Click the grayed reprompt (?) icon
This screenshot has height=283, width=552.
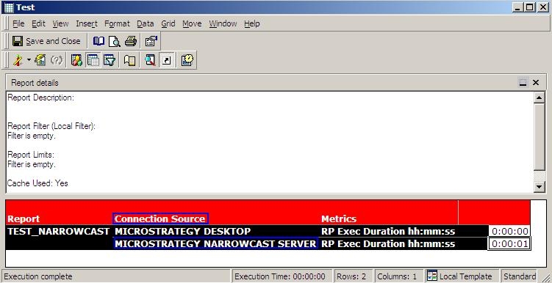57,60
